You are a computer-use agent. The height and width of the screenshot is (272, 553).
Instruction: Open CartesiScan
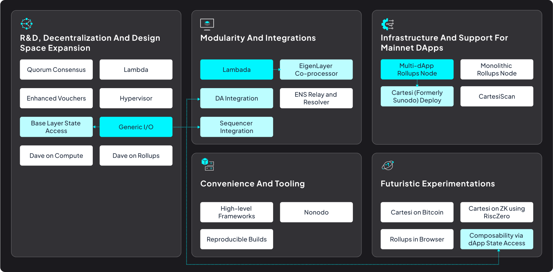coord(497,96)
